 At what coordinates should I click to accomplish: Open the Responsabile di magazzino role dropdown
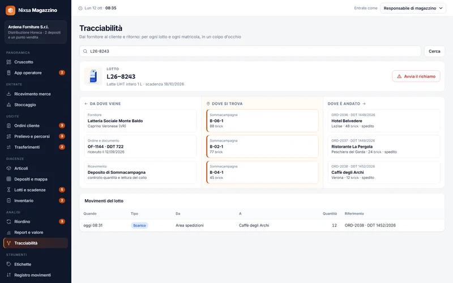pos(413,8)
